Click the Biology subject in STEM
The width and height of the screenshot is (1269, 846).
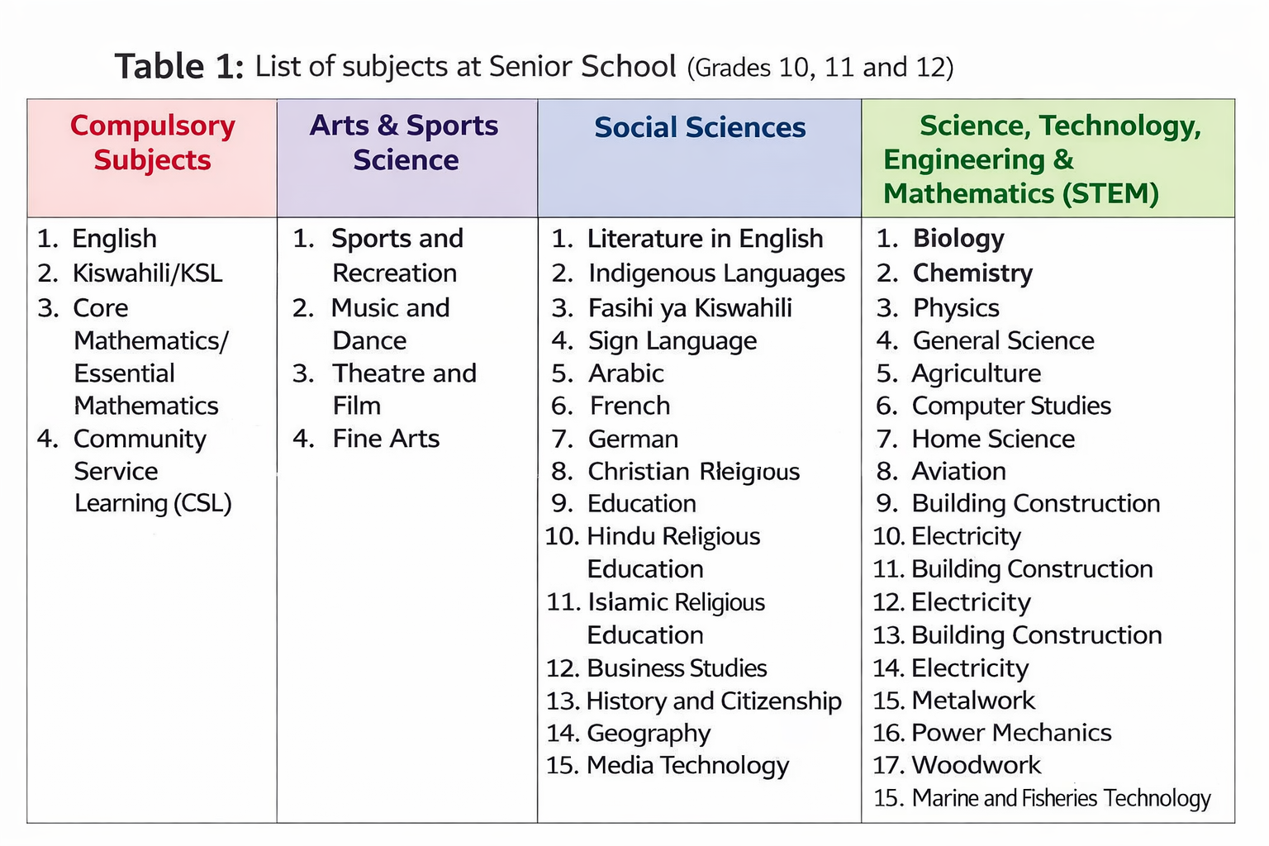click(958, 239)
